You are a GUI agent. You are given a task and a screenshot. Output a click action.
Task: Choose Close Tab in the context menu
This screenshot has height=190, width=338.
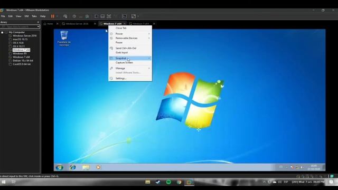[130, 28]
